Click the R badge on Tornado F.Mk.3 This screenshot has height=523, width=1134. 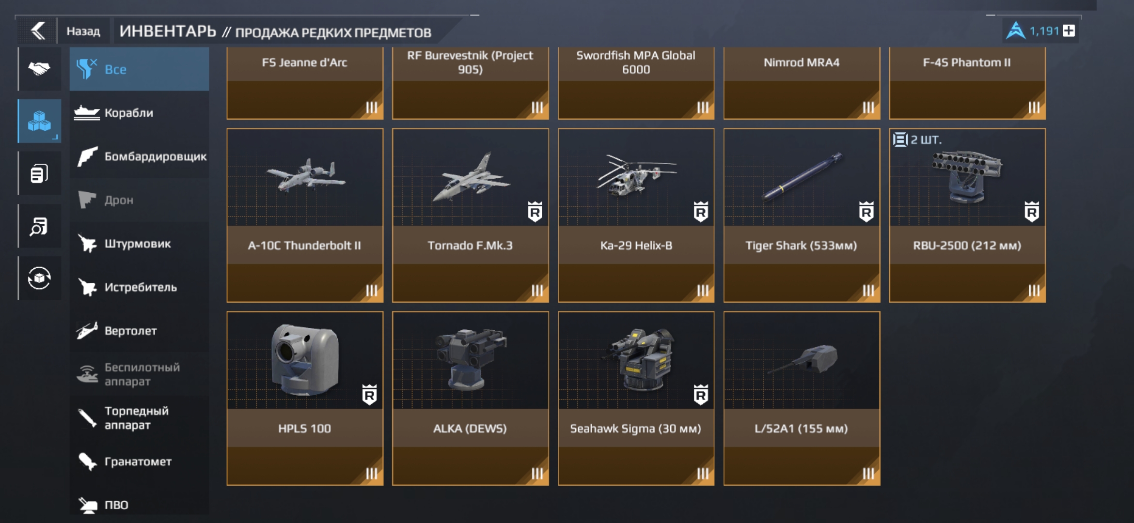535,212
